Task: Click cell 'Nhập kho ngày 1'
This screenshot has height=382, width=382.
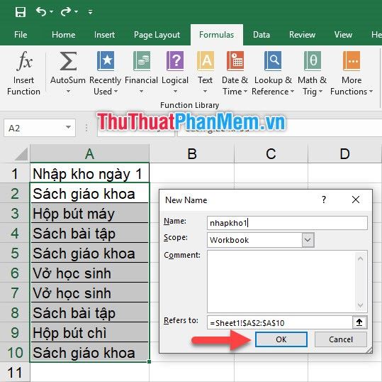Action: point(89,174)
